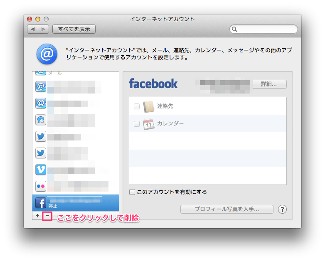Click the 停止 status text under Facebook
The width and height of the screenshot is (325, 261).
[53, 206]
